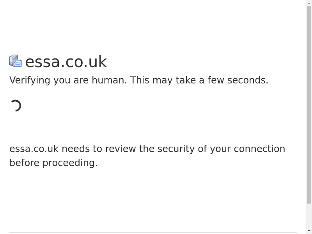Viewport: 312px width, 234px height.
Task: Click the scrollbar down arrow
Action: [x=309, y=230]
